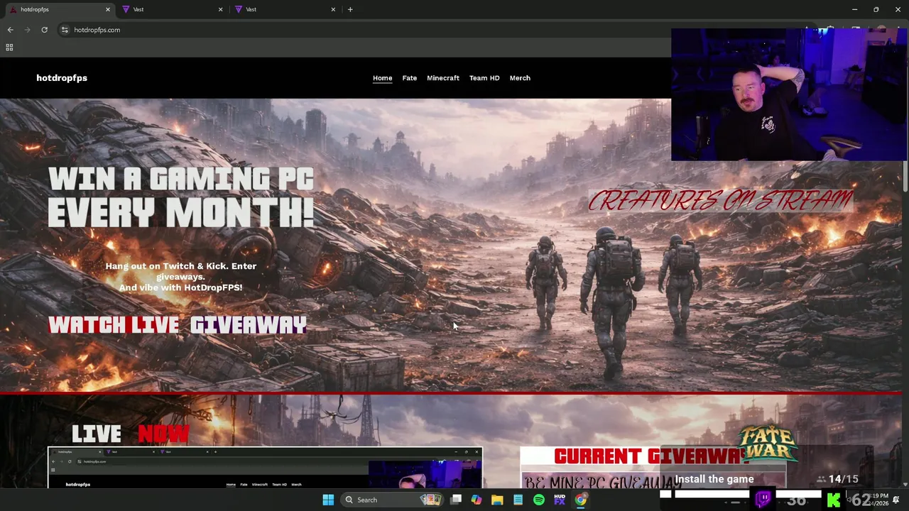Click the Install the game overlay

tap(714, 479)
